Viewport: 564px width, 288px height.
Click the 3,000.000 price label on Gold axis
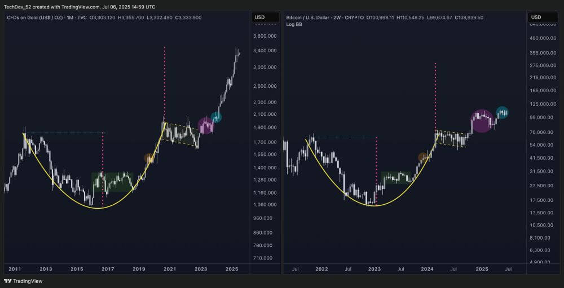265,67
